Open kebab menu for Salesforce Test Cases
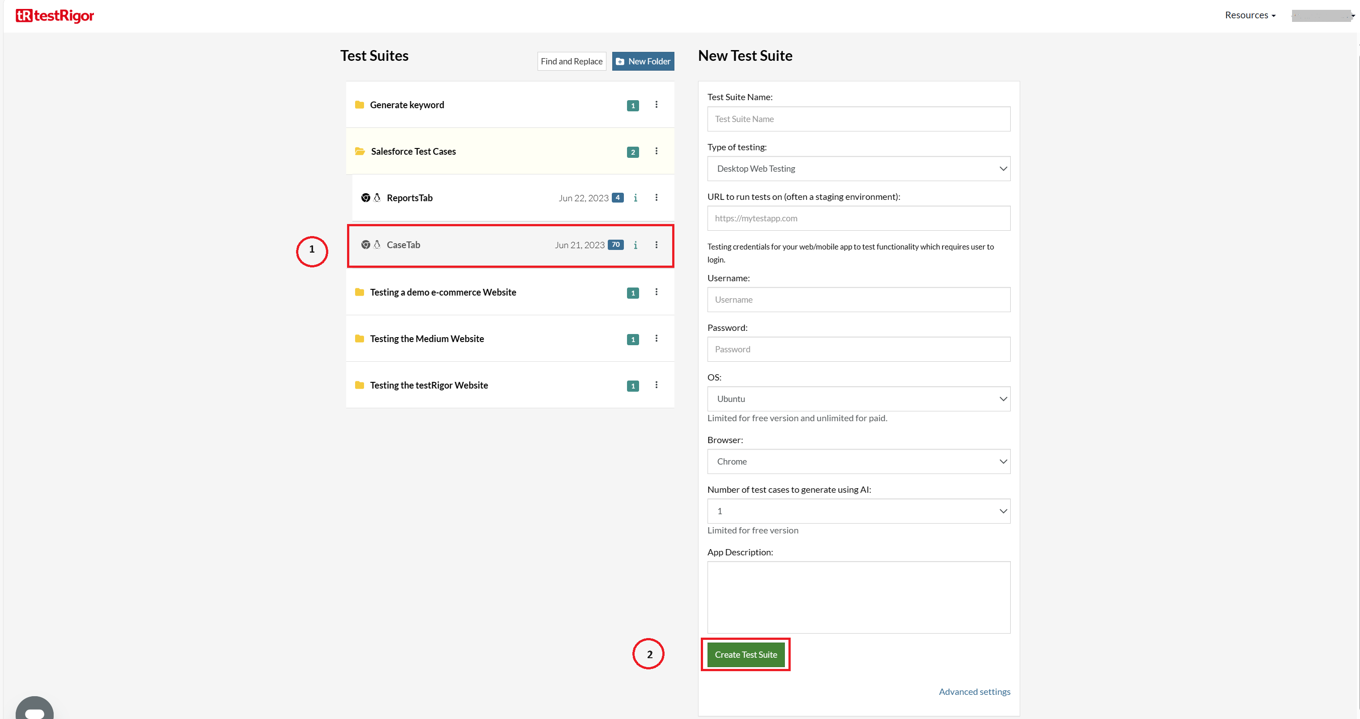The image size is (1360, 719). (656, 151)
